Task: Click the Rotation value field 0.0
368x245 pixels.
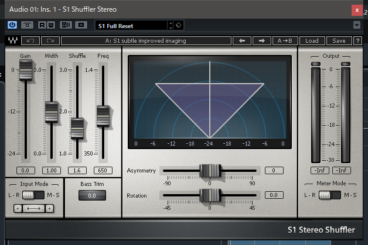Action: click(x=274, y=195)
